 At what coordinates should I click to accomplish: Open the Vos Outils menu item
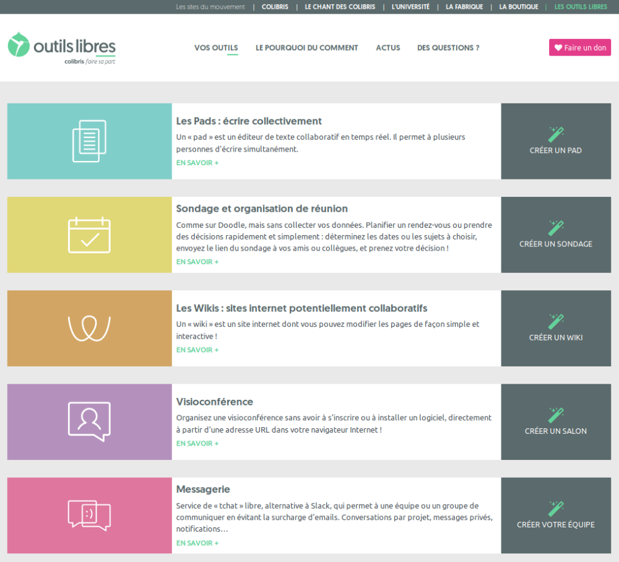pos(216,48)
